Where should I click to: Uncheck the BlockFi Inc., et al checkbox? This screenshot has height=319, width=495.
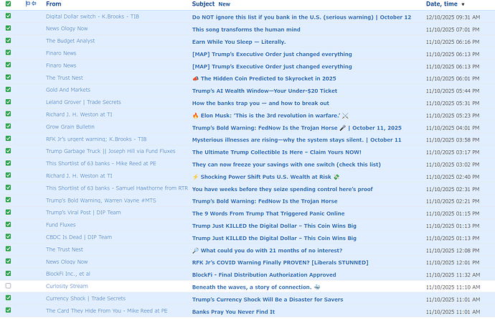click(8, 274)
